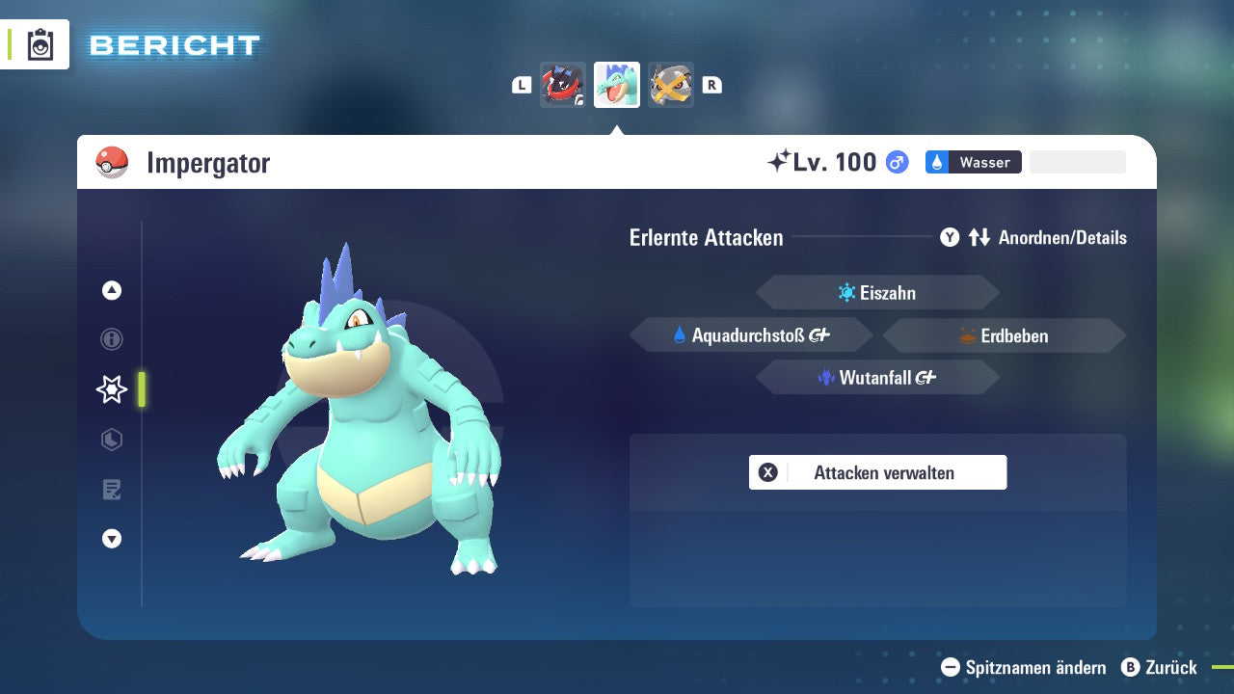
Task: Click the male gender symbol icon
Action: tap(897, 162)
